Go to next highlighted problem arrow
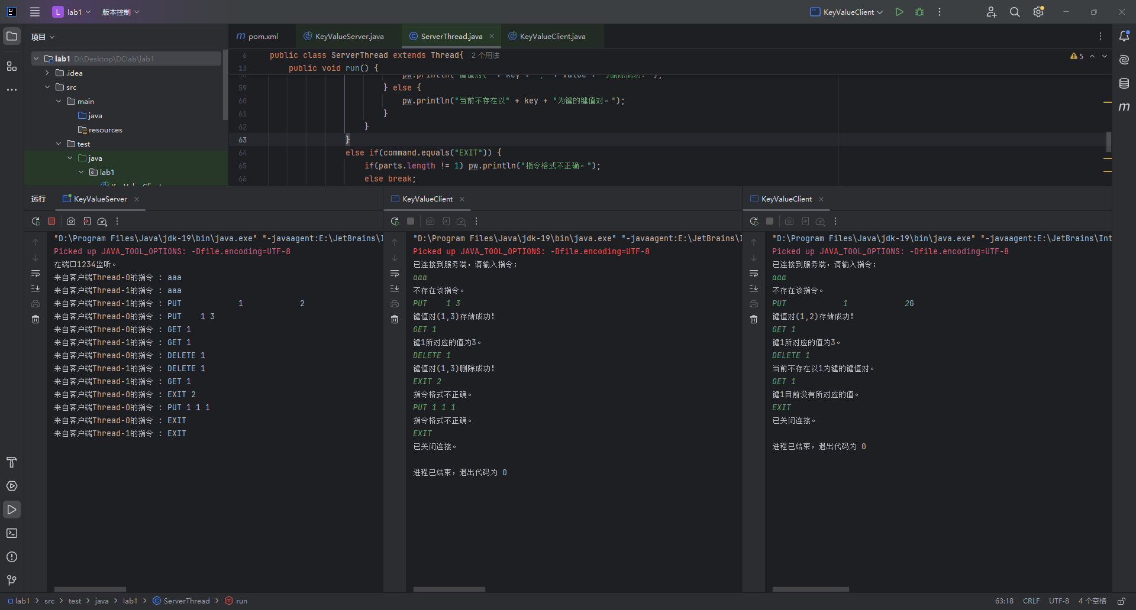The width and height of the screenshot is (1136, 610). (x=1105, y=56)
